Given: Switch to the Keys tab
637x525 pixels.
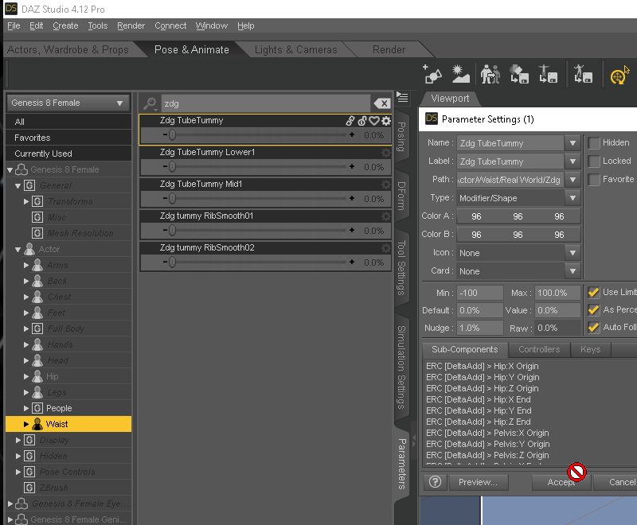Looking at the screenshot, I should (x=590, y=349).
